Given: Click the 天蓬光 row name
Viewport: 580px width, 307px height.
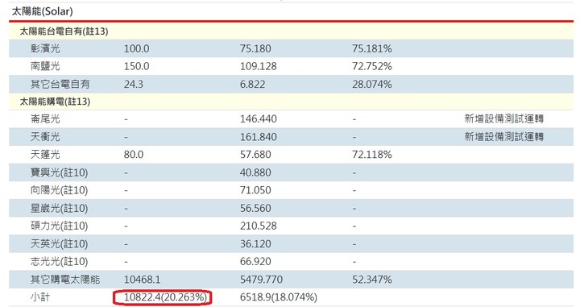Looking at the screenshot, I should pyautogui.click(x=45, y=154).
